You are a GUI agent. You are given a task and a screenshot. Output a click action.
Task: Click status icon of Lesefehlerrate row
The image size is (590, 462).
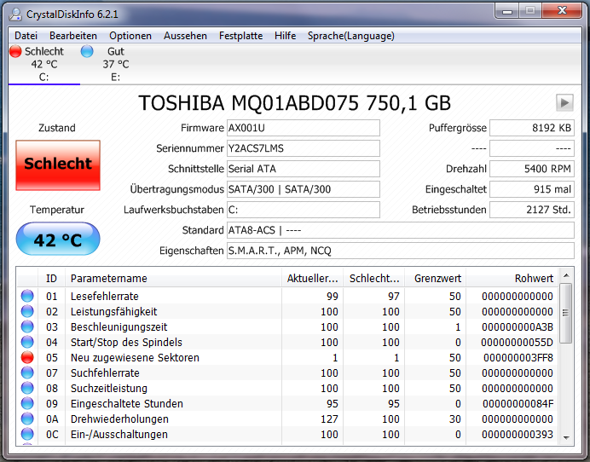[27, 296]
